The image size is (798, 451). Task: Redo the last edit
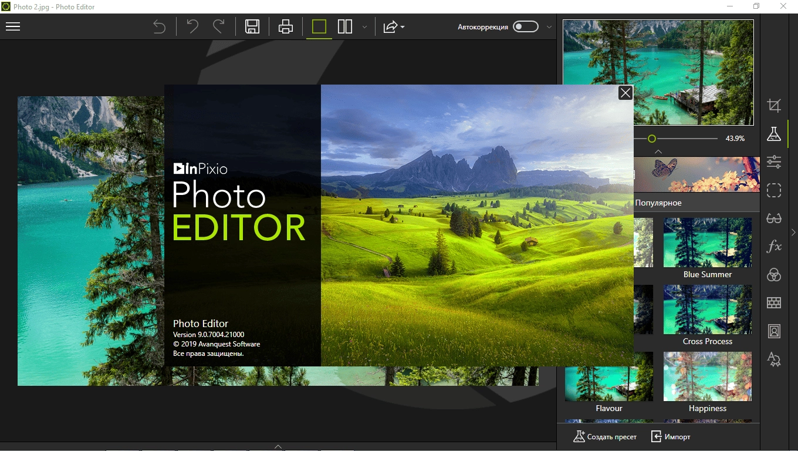219,26
